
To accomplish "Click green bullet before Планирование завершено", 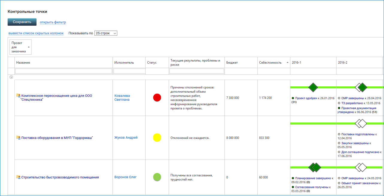I will [293, 178].
